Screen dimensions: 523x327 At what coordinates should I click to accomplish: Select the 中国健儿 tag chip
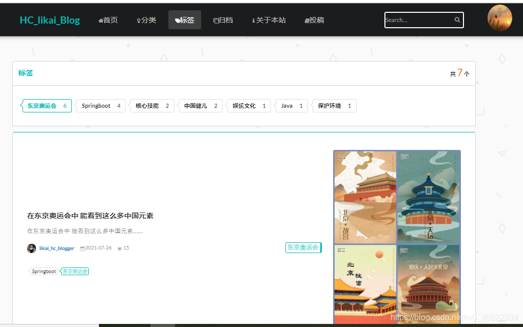pyautogui.click(x=200, y=106)
